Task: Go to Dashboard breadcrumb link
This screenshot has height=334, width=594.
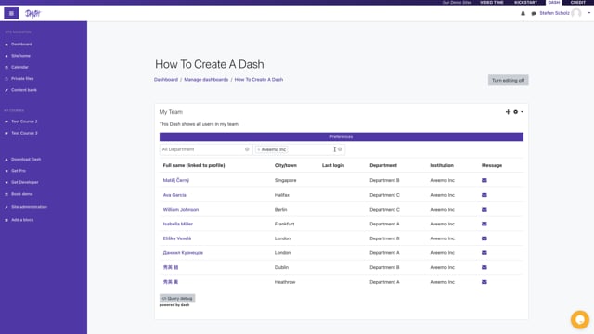Action: pyautogui.click(x=166, y=80)
